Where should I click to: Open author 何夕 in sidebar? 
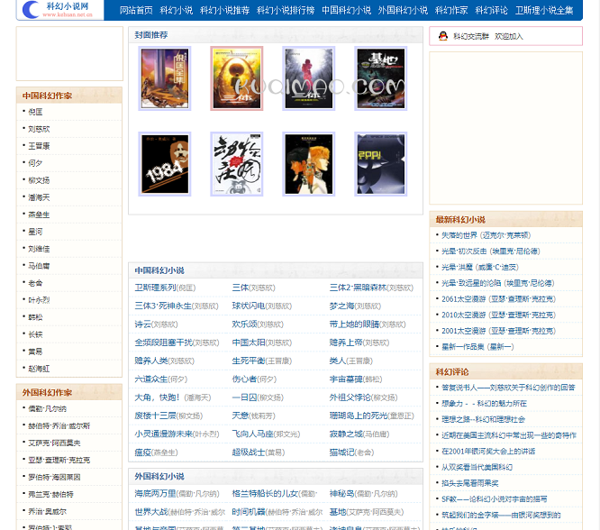[x=35, y=163]
